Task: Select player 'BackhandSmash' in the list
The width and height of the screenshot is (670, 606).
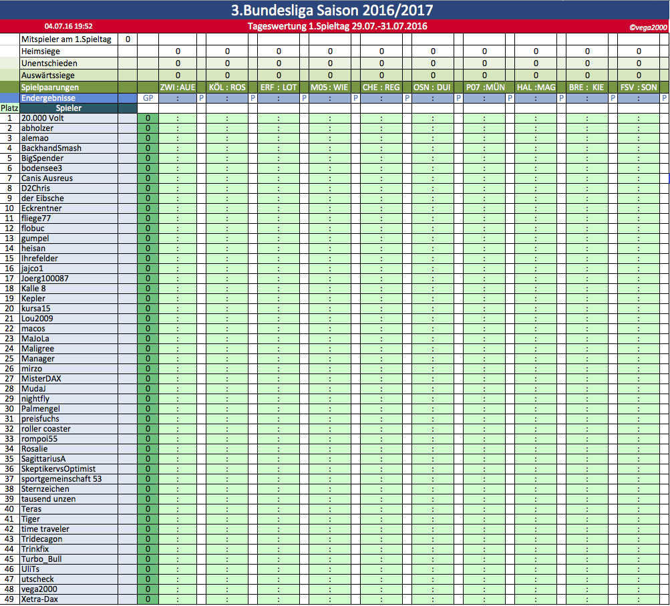Action: [51, 148]
